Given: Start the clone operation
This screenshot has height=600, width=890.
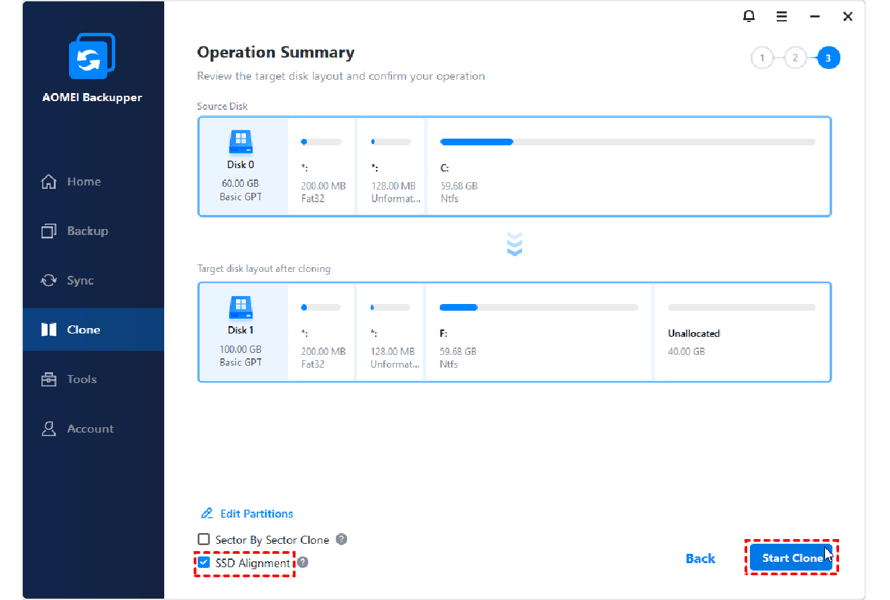Looking at the screenshot, I should coord(791,558).
